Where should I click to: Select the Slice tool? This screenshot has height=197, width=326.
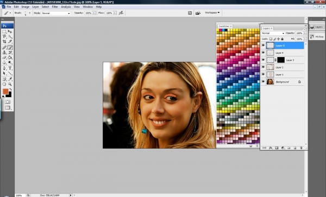10,42
